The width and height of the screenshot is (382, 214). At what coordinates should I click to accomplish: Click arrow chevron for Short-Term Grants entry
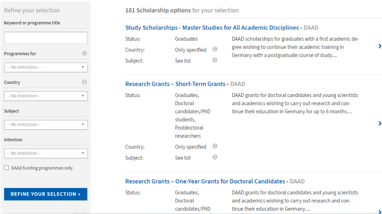[x=379, y=123]
